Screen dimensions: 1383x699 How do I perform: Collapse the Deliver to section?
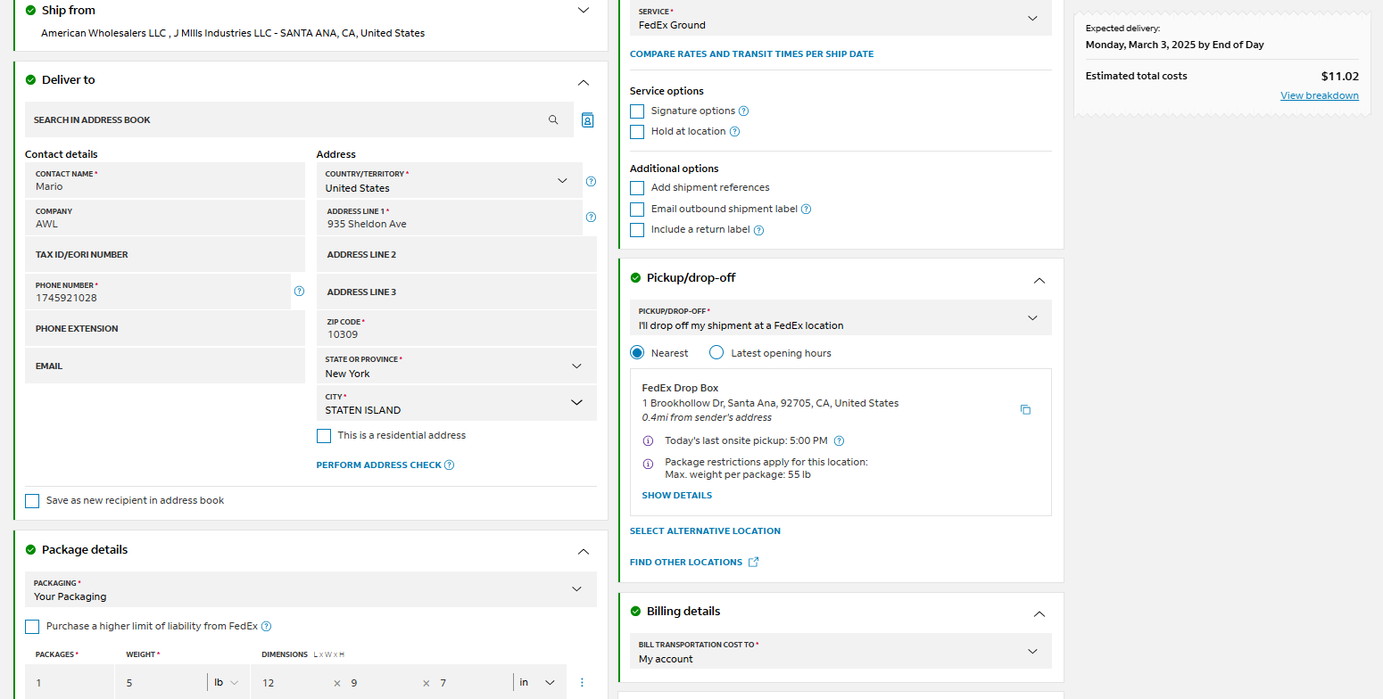tap(584, 82)
